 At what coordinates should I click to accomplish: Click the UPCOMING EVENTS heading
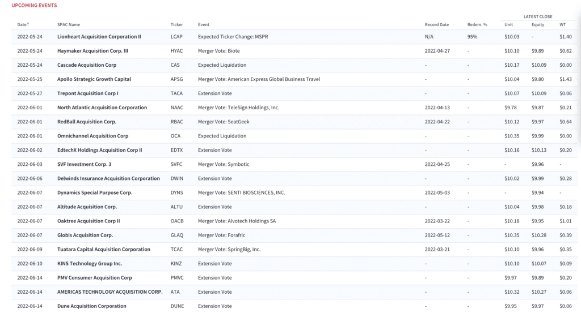[34, 5]
